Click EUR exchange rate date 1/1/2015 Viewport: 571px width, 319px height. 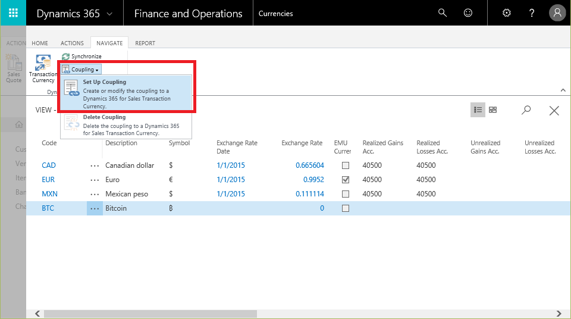pyautogui.click(x=231, y=180)
